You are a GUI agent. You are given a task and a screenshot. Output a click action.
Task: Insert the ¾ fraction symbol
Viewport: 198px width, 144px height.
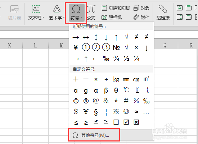click(116, 58)
